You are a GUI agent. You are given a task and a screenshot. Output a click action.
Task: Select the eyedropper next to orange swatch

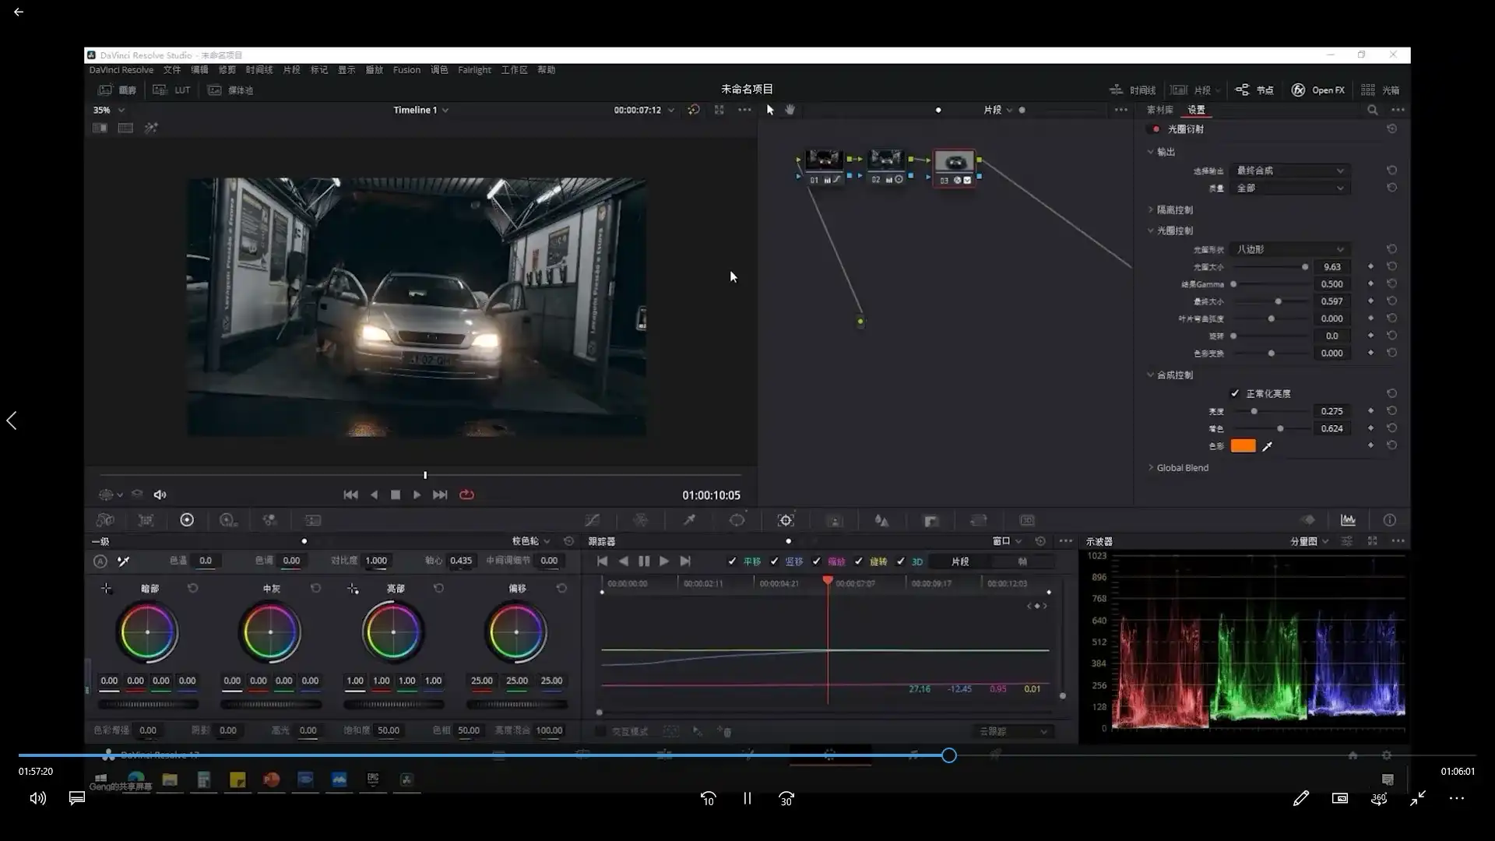pos(1267,446)
